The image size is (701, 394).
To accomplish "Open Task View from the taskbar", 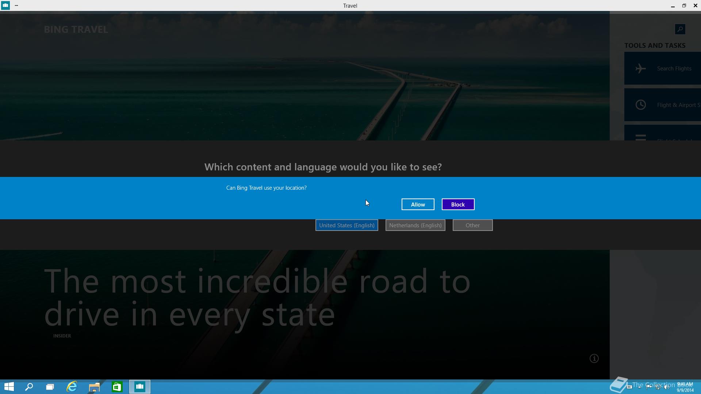I will [x=50, y=387].
